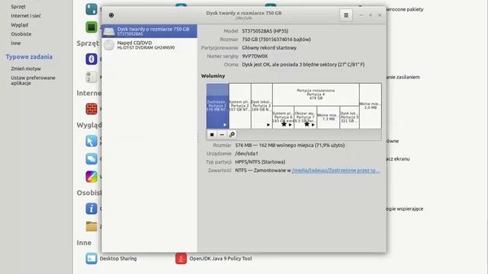Click the 'Woluminy' heading
The image size is (488, 274).
click(213, 76)
